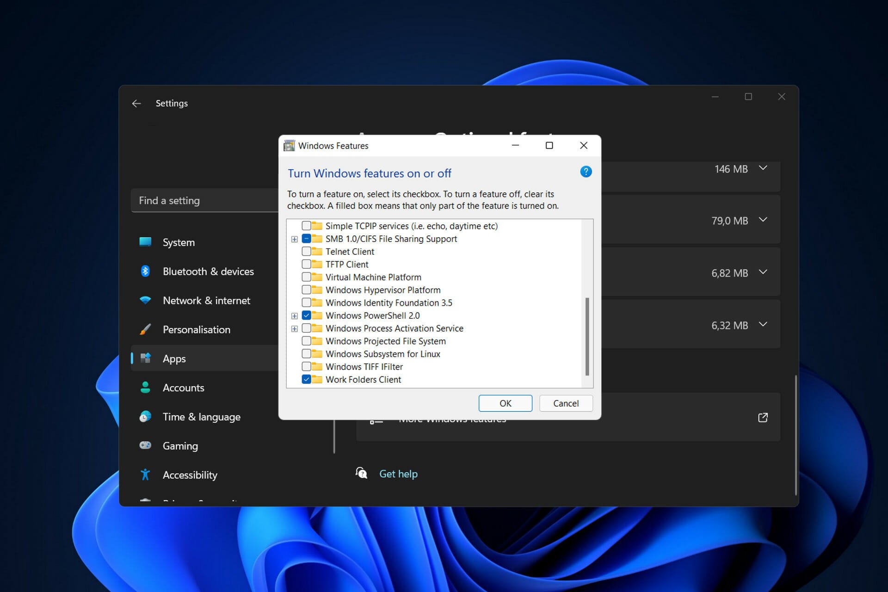Open Time & language category
Image resolution: width=888 pixels, height=592 pixels.
[x=205, y=416]
